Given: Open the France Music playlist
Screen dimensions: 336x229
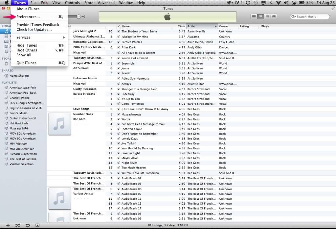Looking at the screenshot, I should pyautogui.click(x=18, y=113).
